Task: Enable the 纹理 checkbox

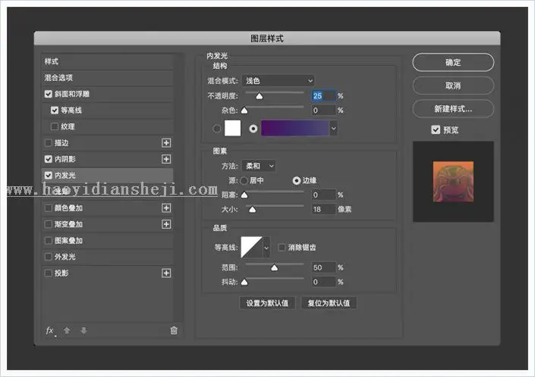Action: pos(55,126)
